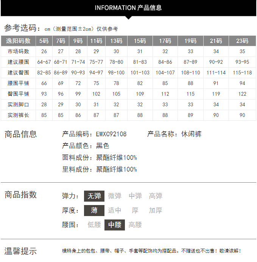Screen dimensions: 257x262
Task: Select the 无弹 elasticity option
Action: [94, 196]
